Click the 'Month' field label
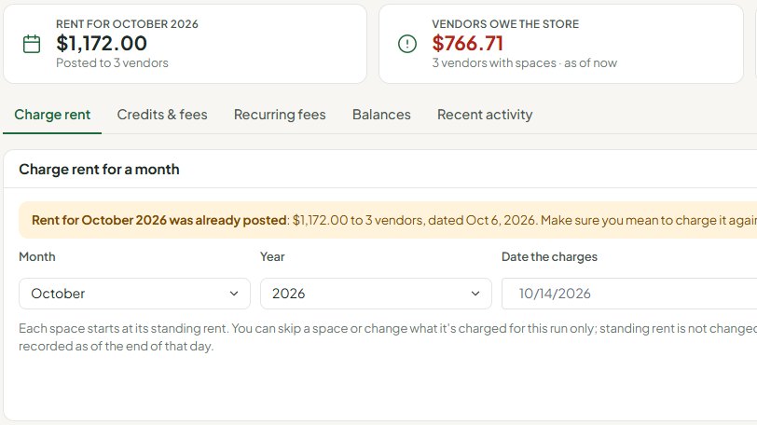Screen dimensions: 757x425 coord(37,256)
